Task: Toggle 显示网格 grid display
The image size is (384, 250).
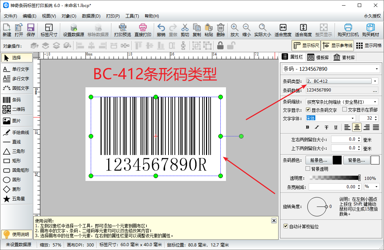Action: point(369,45)
